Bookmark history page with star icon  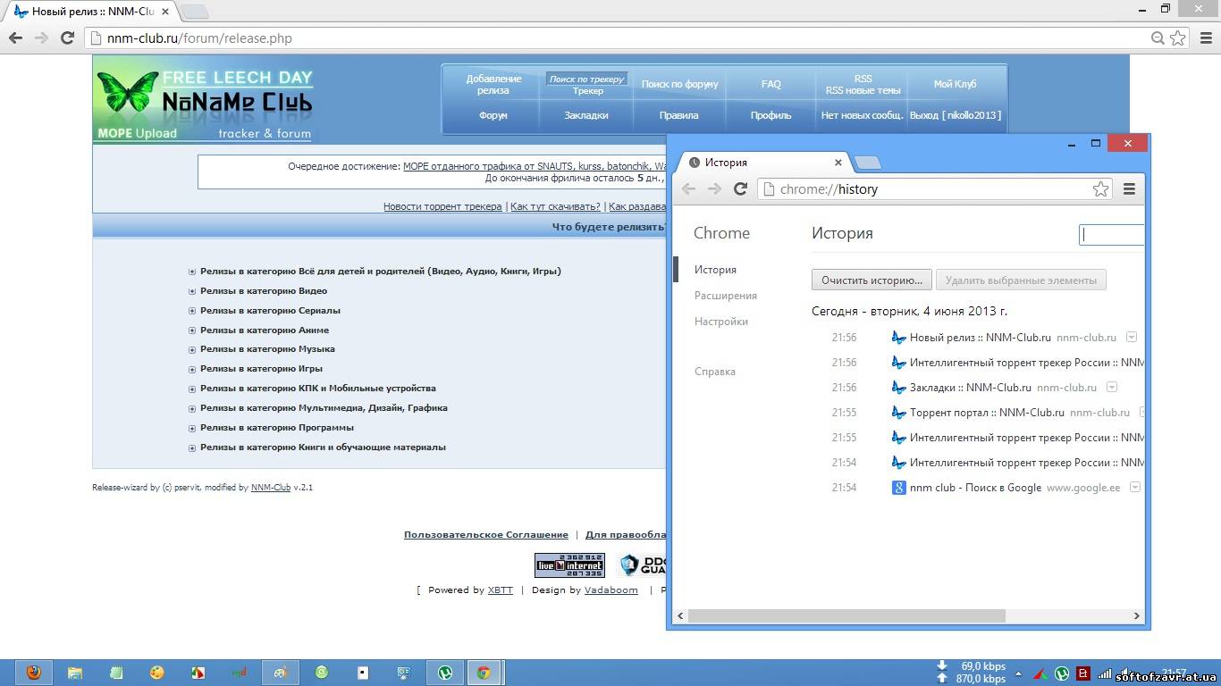pos(1100,188)
